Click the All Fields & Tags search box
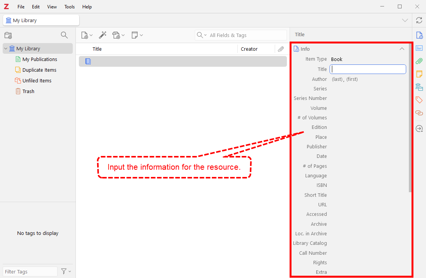Screen dimensions: 426x278 coord(246,35)
